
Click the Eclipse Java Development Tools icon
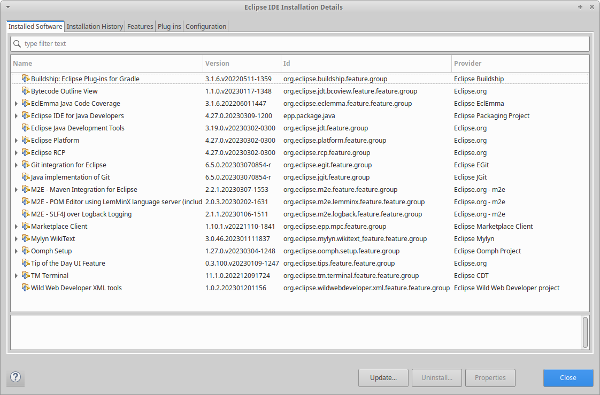pos(26,127)
